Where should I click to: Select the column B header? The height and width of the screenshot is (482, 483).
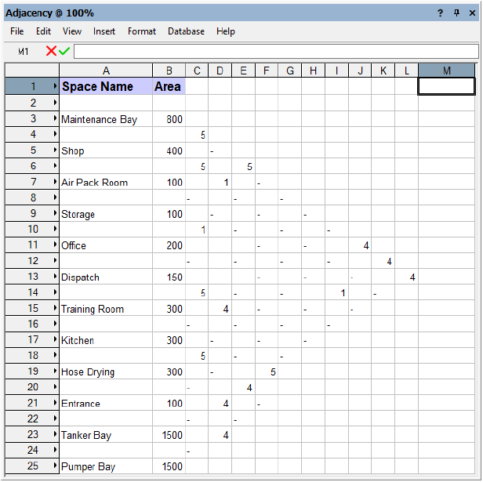click(169, 71)
